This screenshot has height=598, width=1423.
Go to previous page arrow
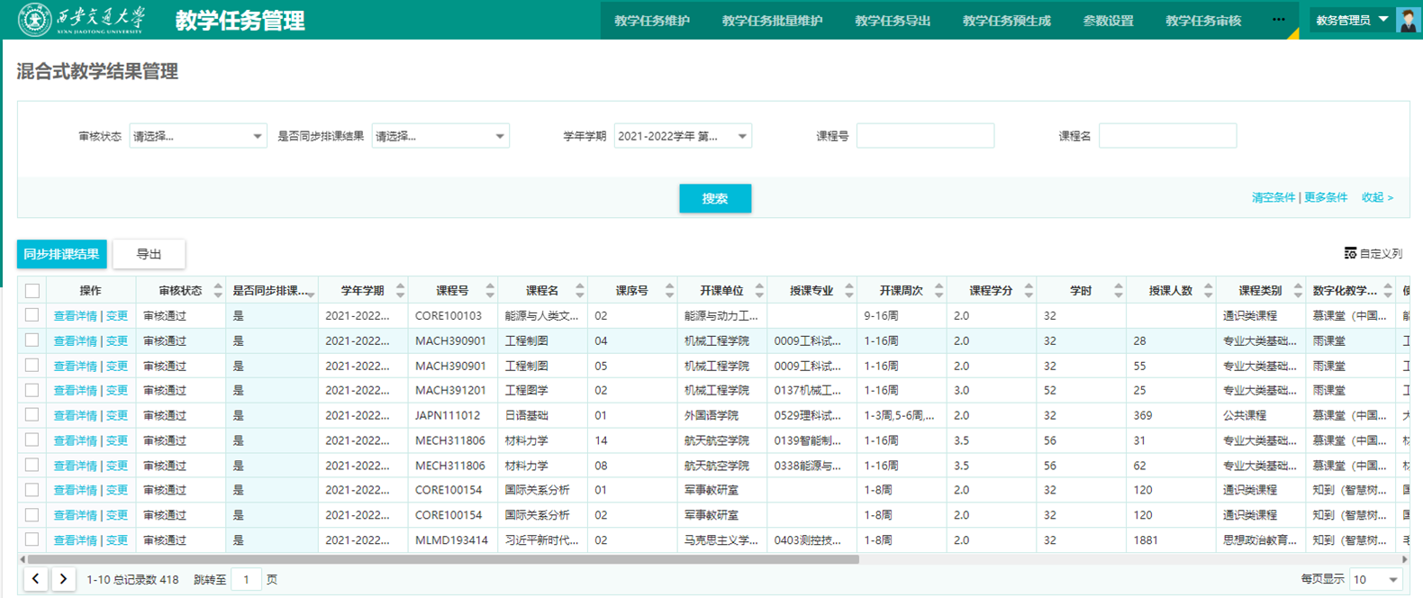tap(35, 579)
